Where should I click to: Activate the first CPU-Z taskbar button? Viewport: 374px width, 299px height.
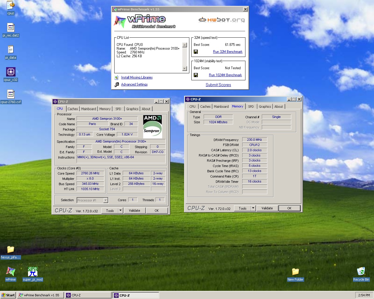(x=88, y=295)
